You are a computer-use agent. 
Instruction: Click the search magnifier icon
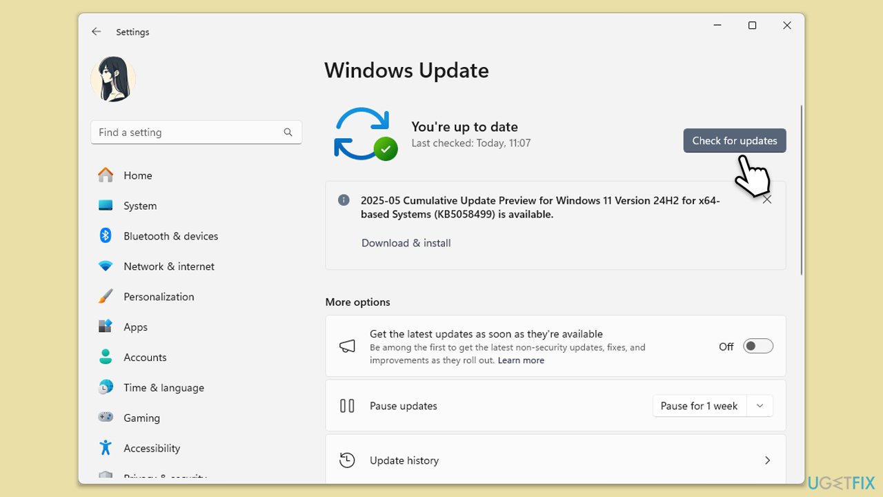[288, 133]
